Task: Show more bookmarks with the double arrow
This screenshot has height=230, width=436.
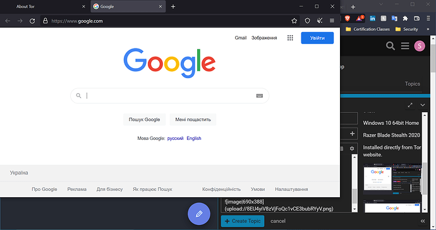Action: pos(428,29)
